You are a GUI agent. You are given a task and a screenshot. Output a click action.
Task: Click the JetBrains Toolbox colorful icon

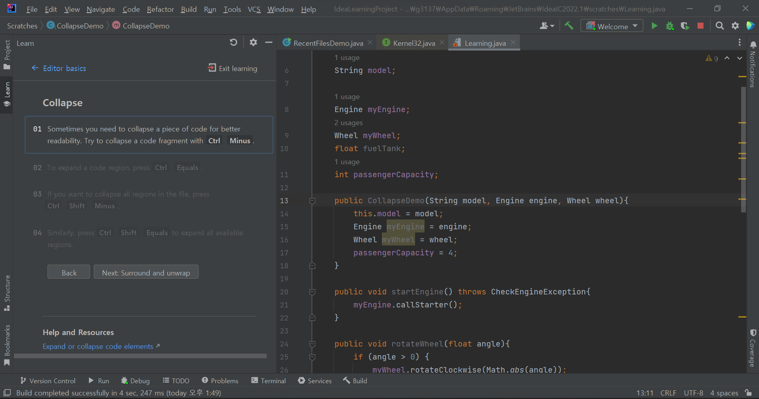tap(750, 26)
